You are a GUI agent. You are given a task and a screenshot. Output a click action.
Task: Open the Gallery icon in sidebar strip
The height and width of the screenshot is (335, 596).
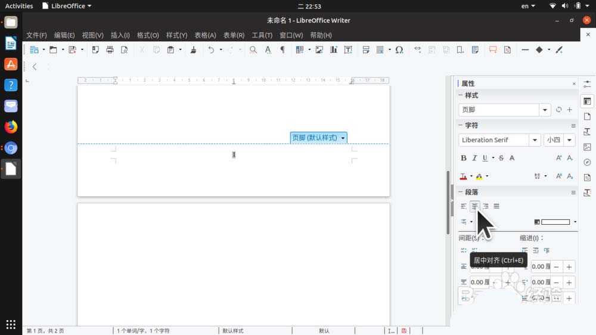click(x=587, y=147)
